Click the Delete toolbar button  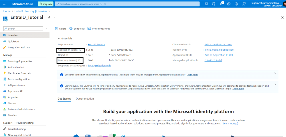coord(61,29)
